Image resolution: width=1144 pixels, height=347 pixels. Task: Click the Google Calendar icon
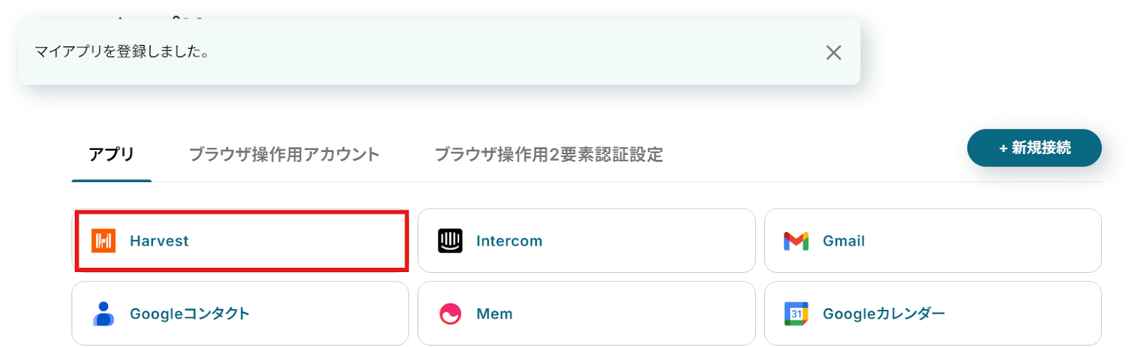click(796, 314)
